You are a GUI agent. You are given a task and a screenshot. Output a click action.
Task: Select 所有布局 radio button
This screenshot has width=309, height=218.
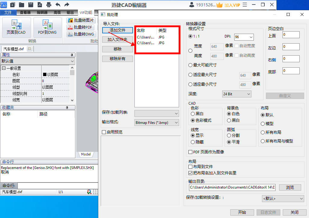click(x=263, y=133)
